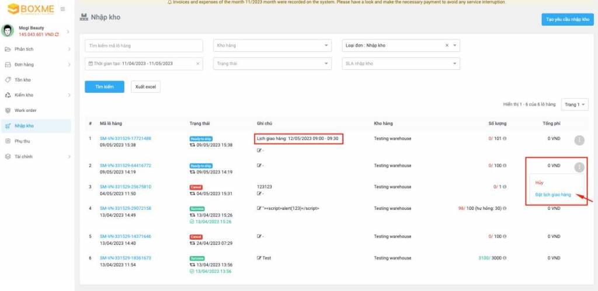Choose Đặt lịch giao hàng in actions menu

tap(553, 195)
